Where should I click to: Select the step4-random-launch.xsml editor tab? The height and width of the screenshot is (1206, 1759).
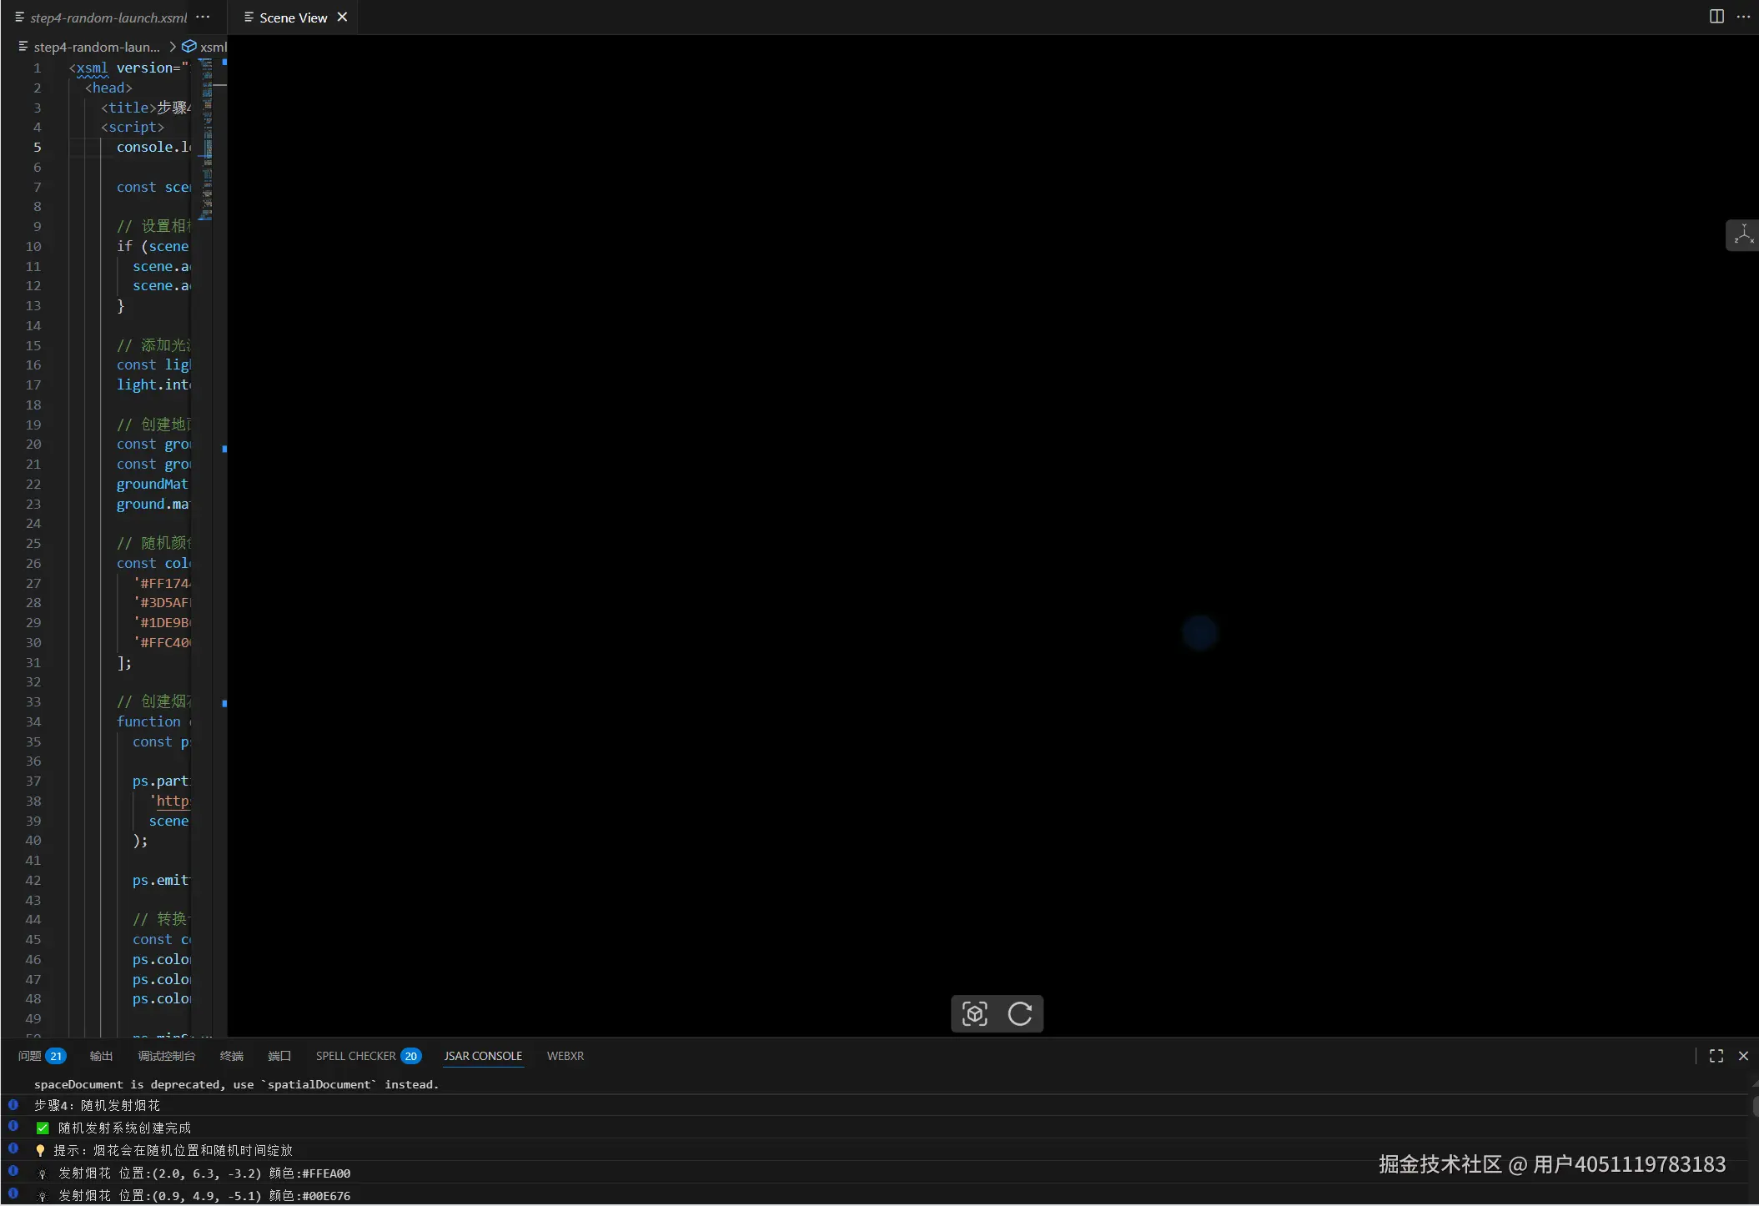[108, 18]
